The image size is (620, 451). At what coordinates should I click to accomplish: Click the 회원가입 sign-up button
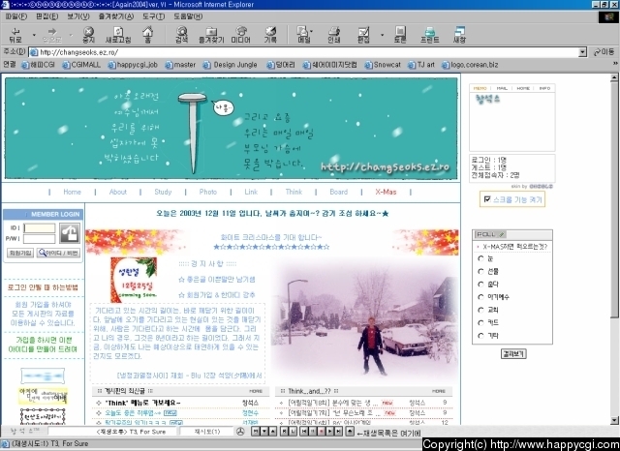pos(20,253)
